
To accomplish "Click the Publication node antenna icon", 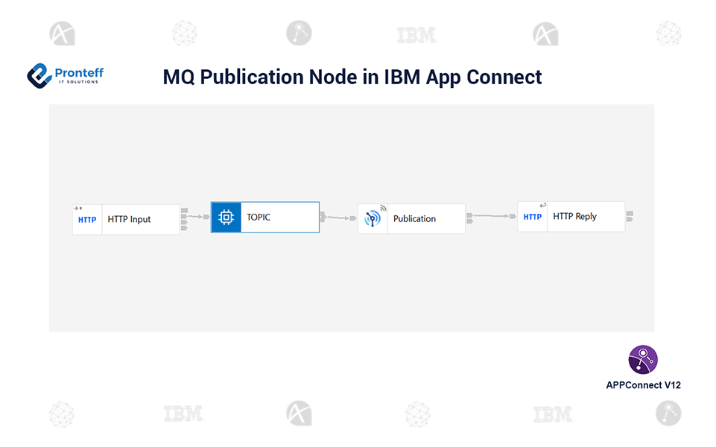I will click(x=373, y=218).
